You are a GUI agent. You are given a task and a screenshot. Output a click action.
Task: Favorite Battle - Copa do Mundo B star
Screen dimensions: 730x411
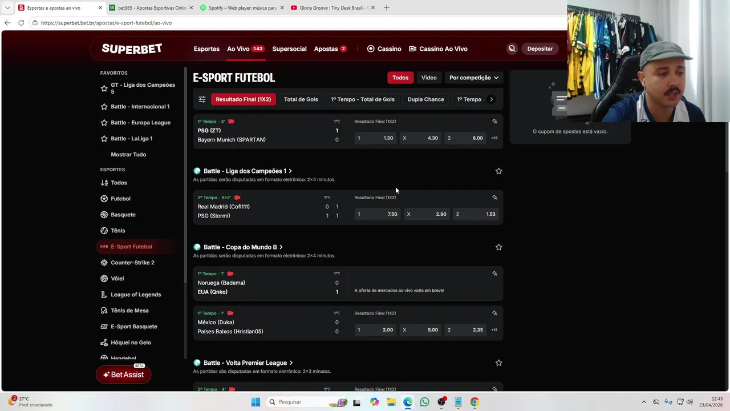498,247
